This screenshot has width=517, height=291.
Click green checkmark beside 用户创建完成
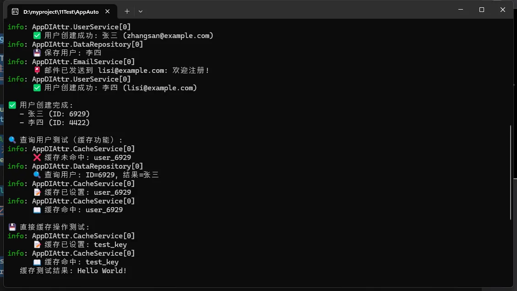(12, 105)
